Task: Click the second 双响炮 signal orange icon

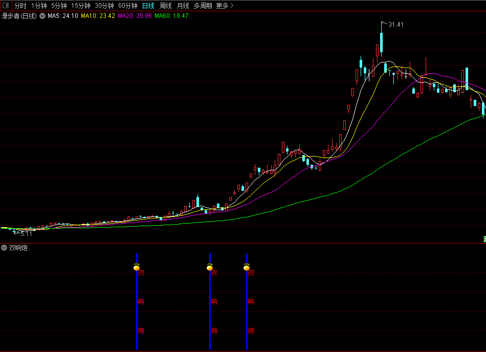Action: coord(210,267)
